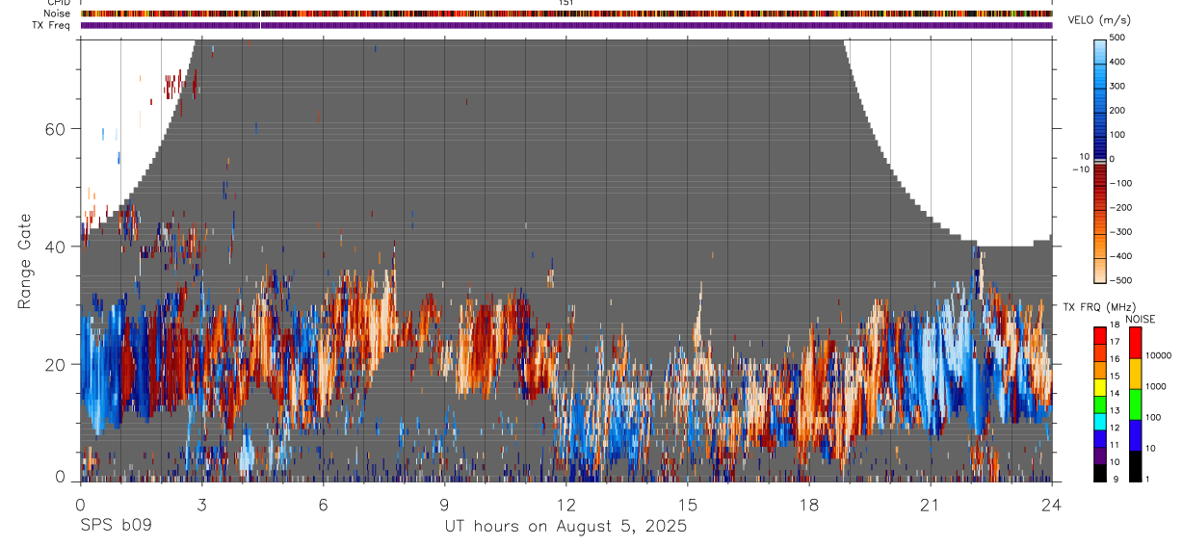Click the "24" hour tick on time axis
The image size is (1183, 546).
[1052, 504]
